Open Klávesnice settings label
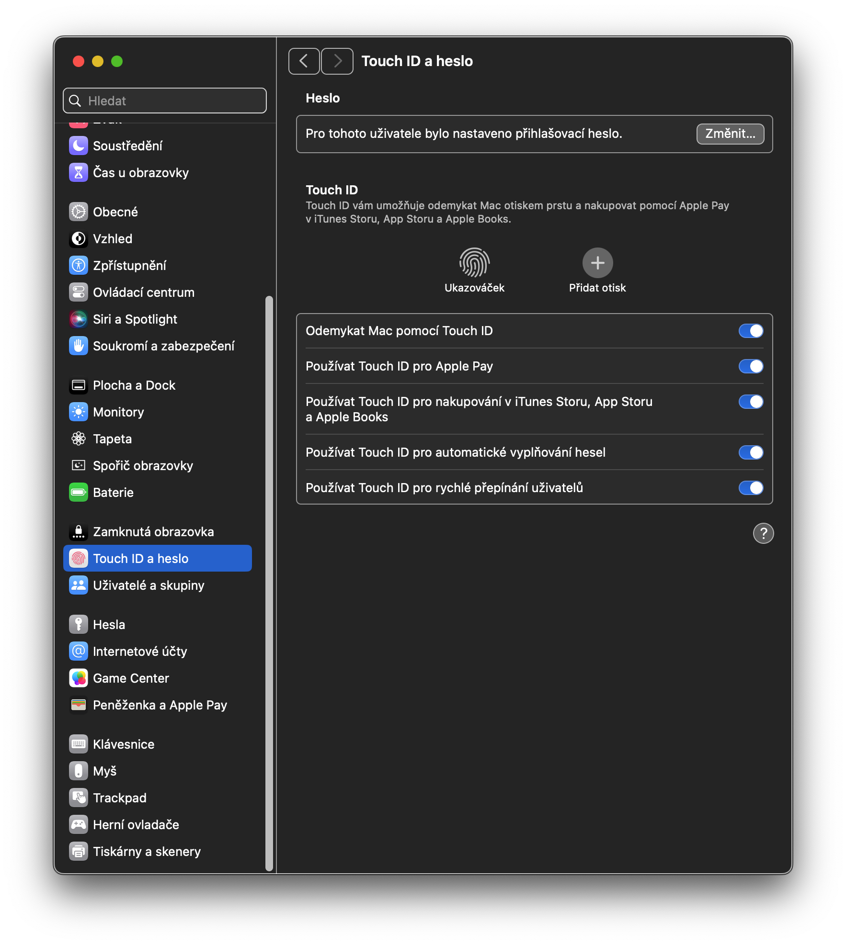The width and height of the screenshot is (846, 945). [x=124, y=744]
